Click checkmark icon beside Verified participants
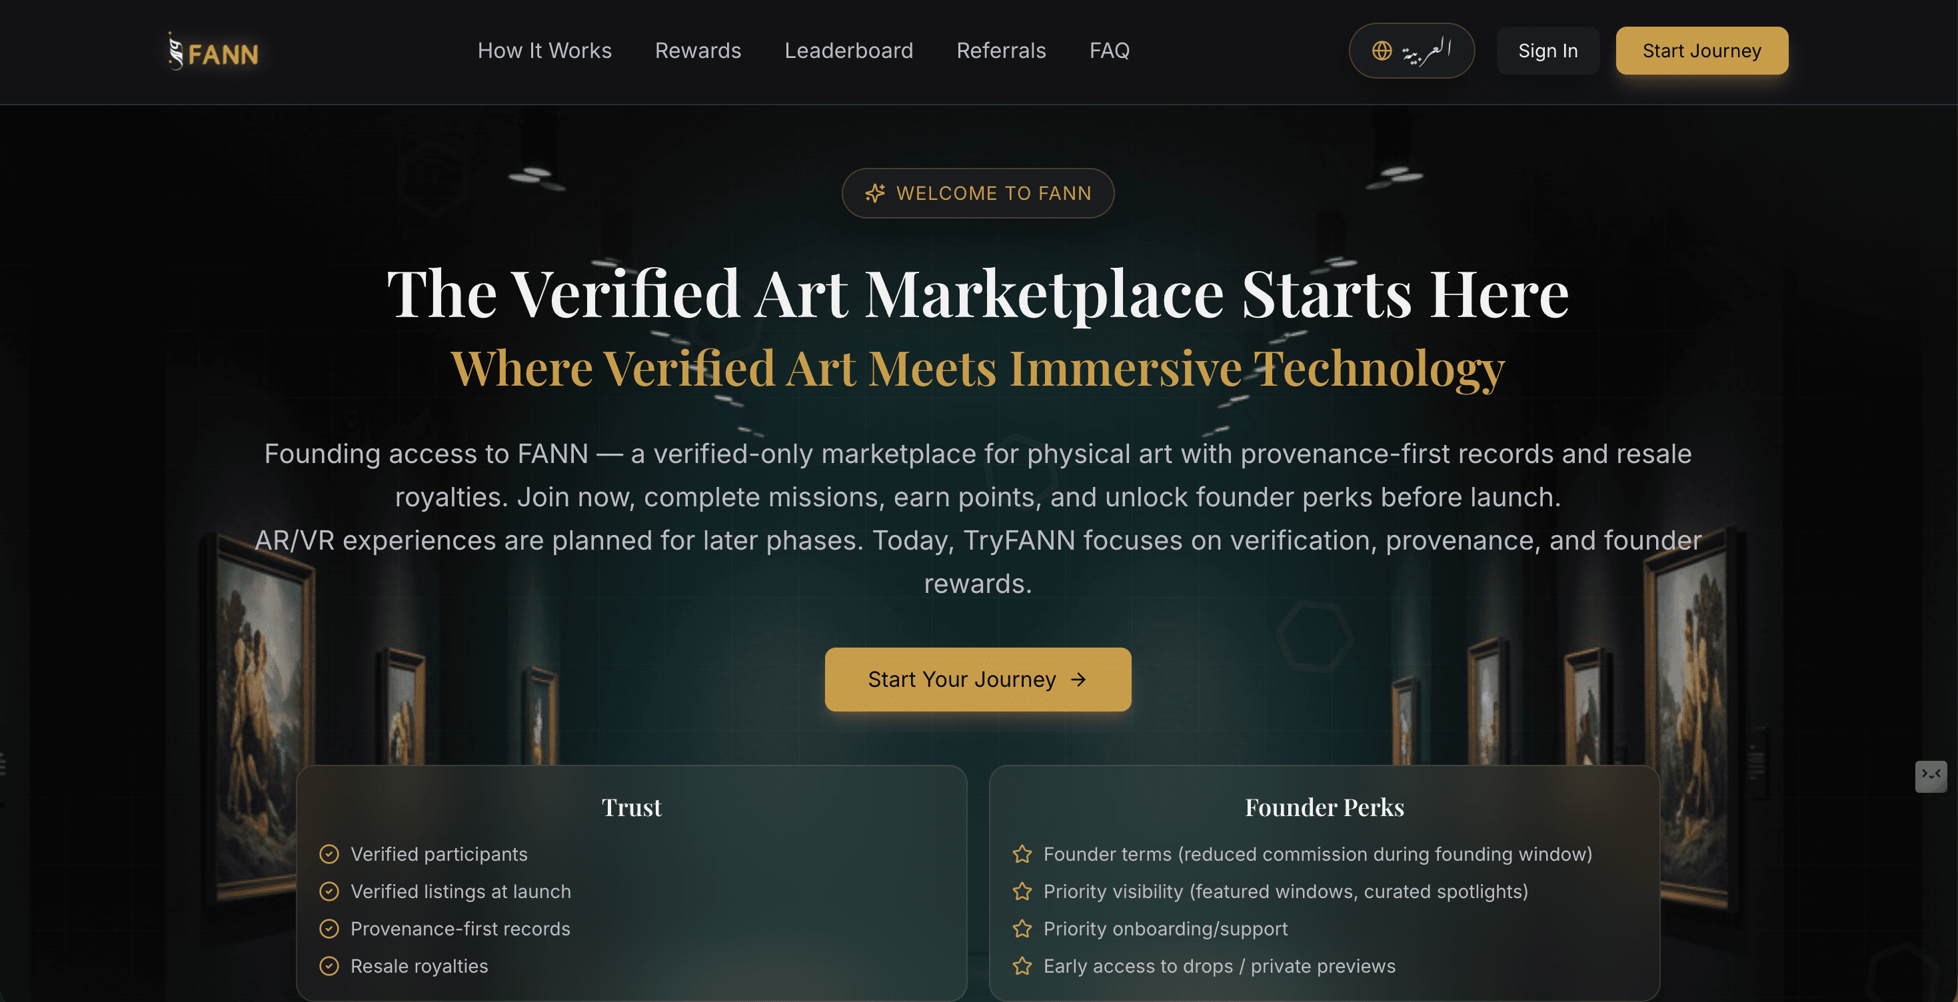Screen dimensions: 1958x1002 329,854
